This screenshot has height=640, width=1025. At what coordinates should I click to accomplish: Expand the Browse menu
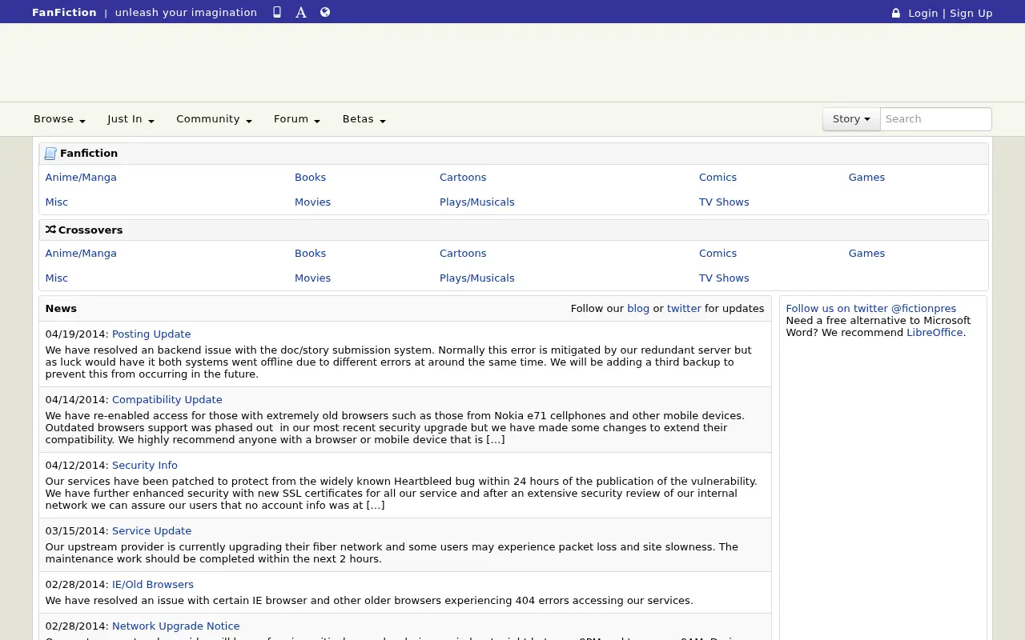coord(59,119)
